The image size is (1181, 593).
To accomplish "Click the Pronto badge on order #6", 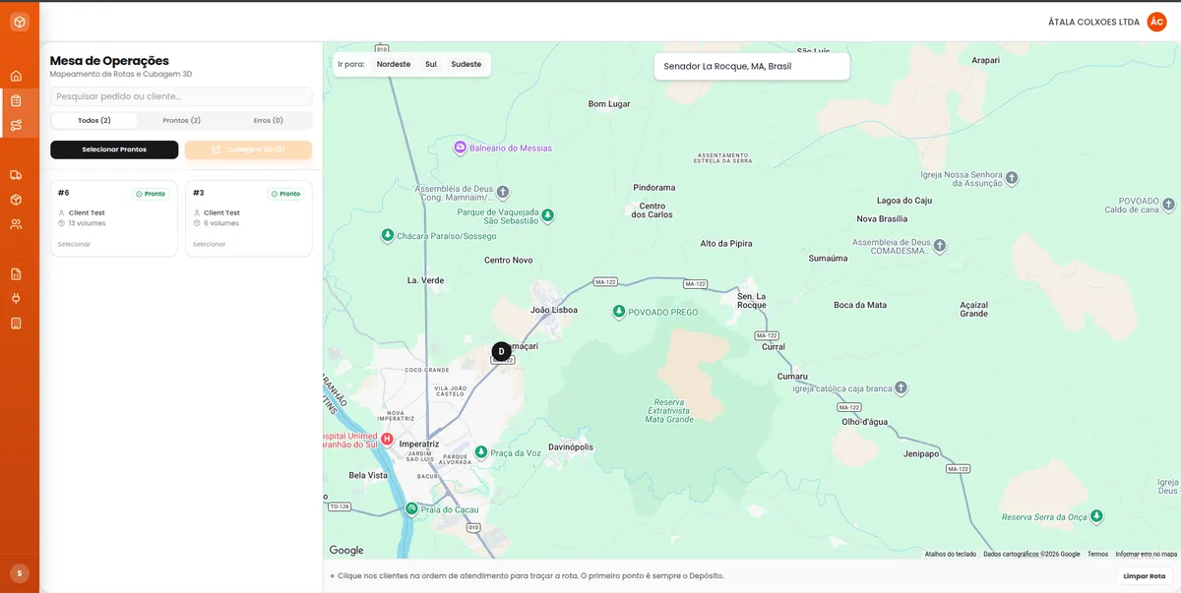I will pos(151,194).
